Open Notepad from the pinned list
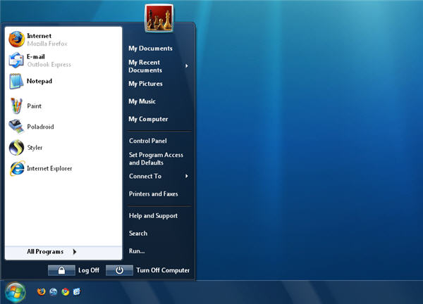The image size is (423, 304). pos(39,81)
